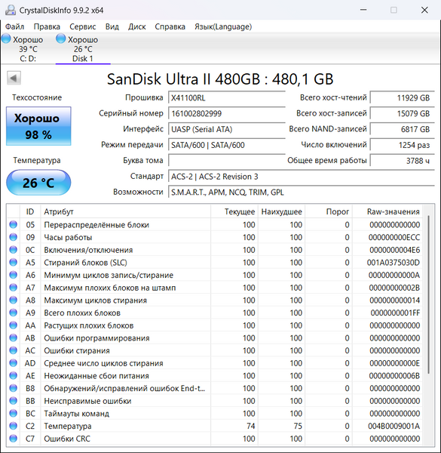Click the power-on count 1254 раз
Image resolution: width=441 pixels, height=453 pixels.
point(402,145)
